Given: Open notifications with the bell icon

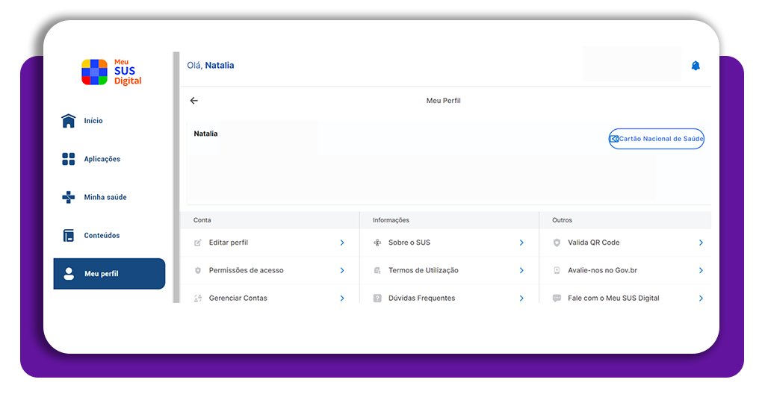Looking at the screenshot, I should tap(696, 65).
